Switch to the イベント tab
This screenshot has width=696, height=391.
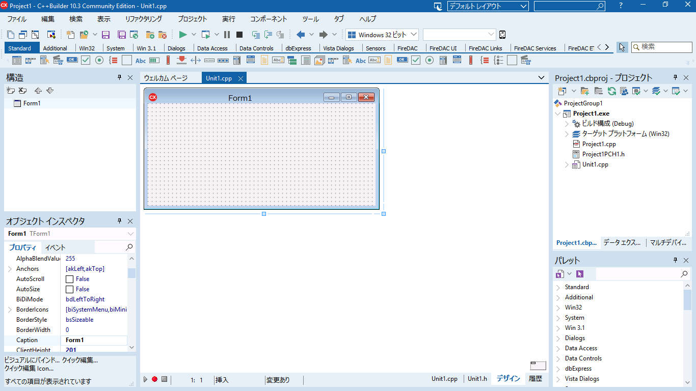tap(54, 247)
